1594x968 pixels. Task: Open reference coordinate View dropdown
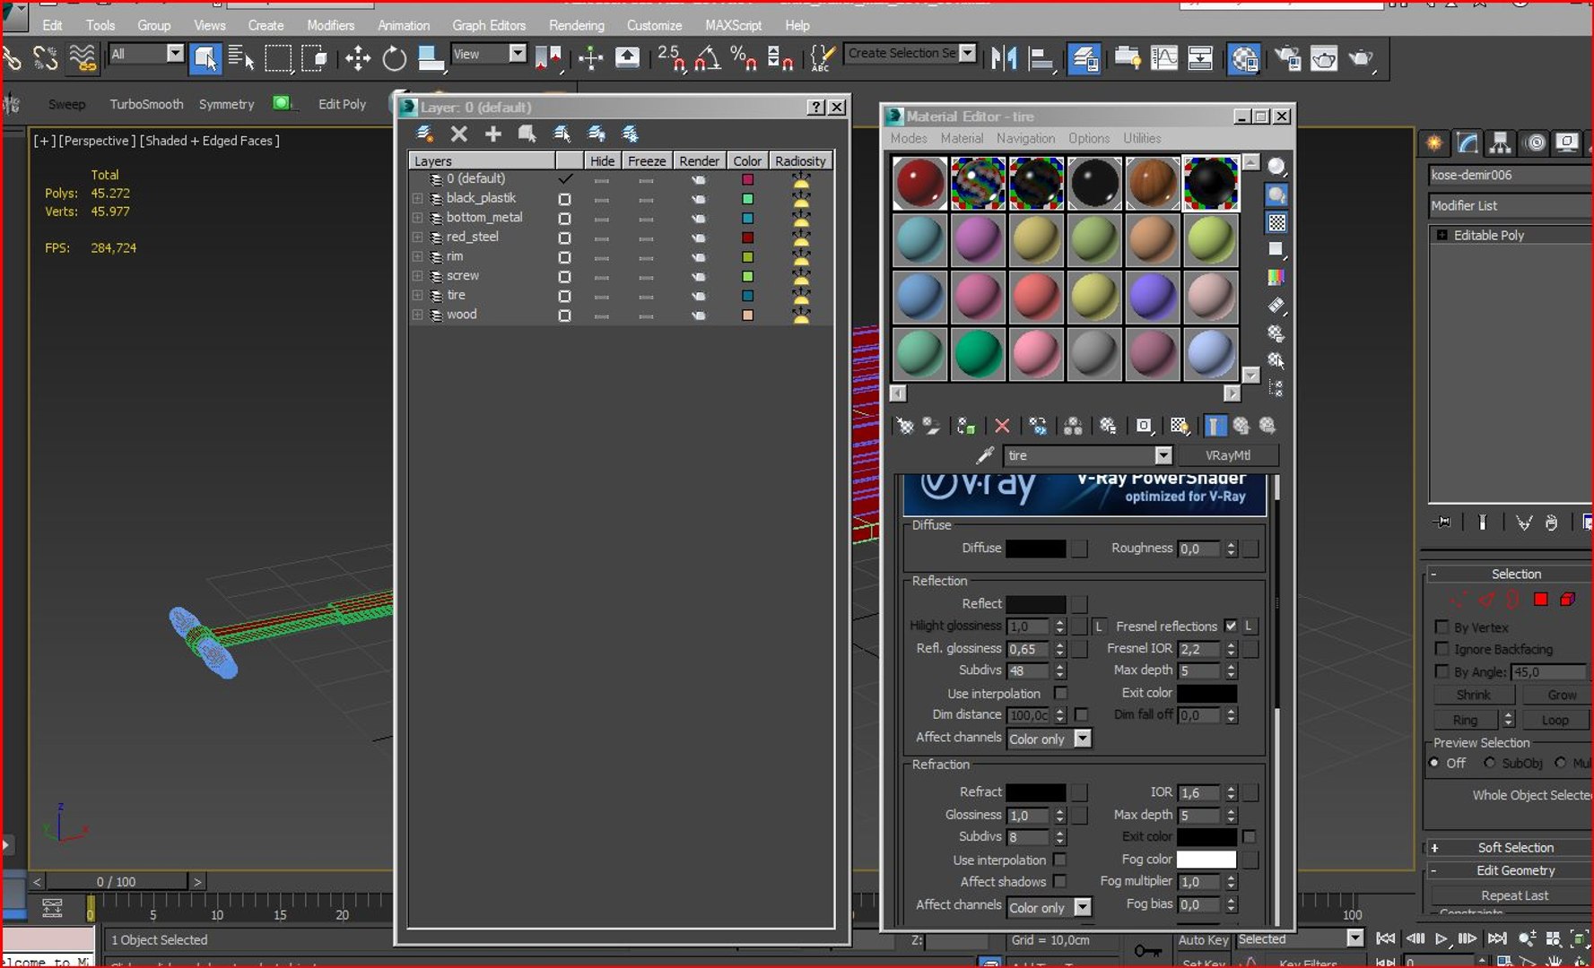[x=518, y=54]
